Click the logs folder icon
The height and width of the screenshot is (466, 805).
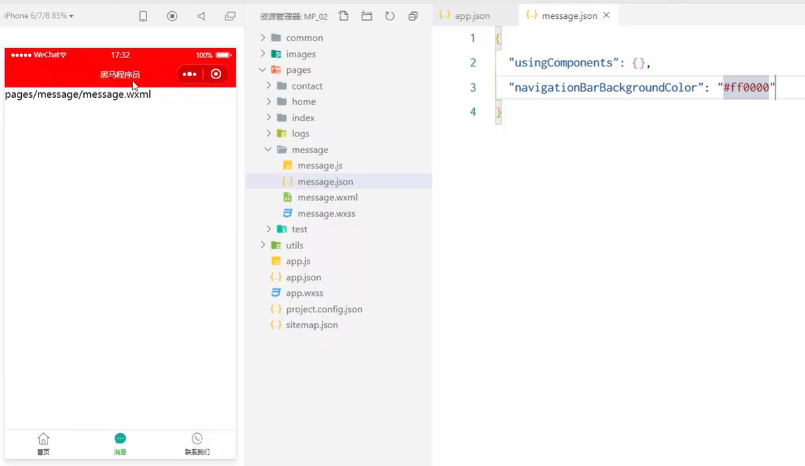click(x=282, y=133)
